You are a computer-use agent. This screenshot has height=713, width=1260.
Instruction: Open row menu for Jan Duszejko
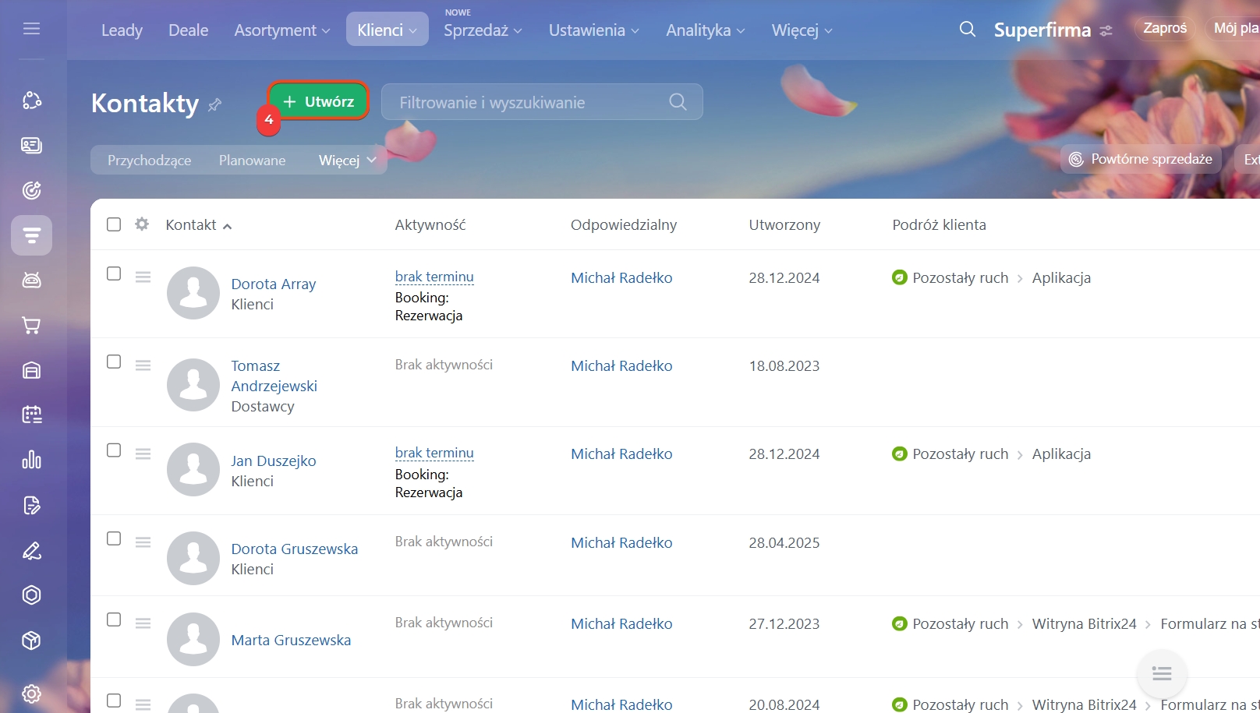tap(143, 454)
